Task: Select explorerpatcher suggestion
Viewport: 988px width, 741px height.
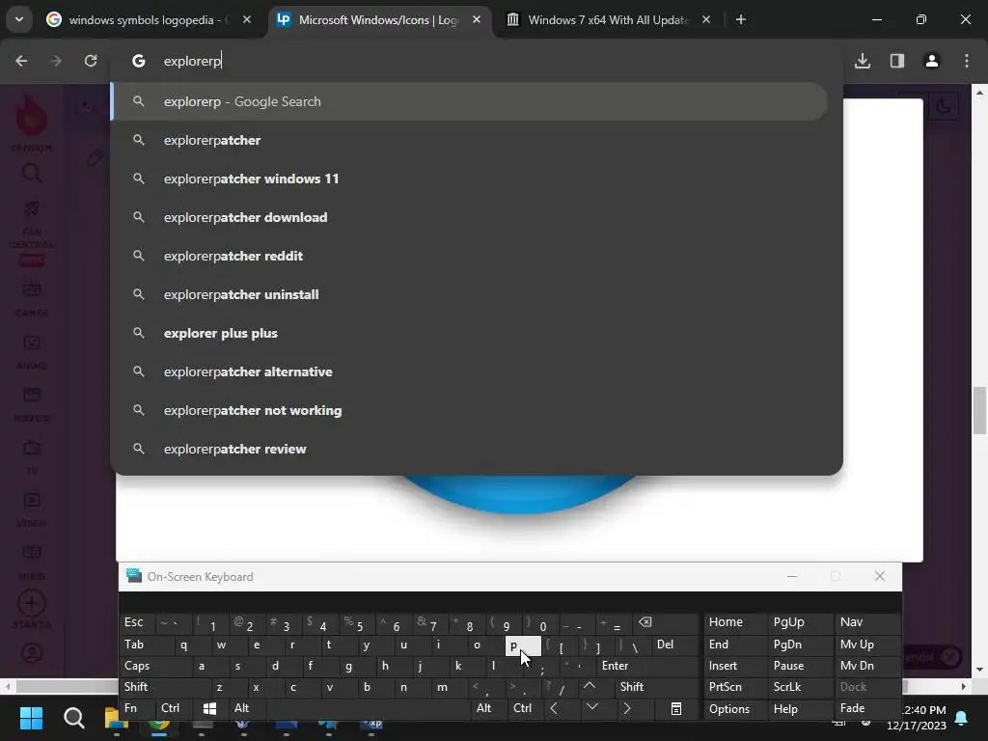Action: point(469,140)
